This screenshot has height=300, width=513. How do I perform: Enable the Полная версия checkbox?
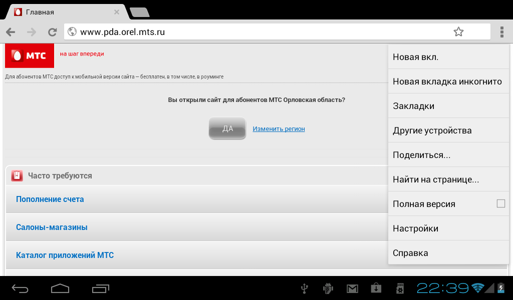point(500,203)
